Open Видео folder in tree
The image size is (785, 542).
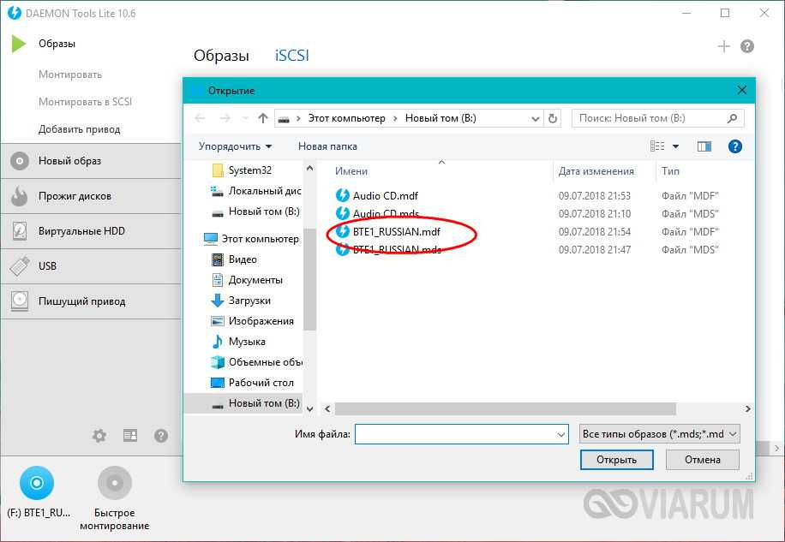click(234, 259)
